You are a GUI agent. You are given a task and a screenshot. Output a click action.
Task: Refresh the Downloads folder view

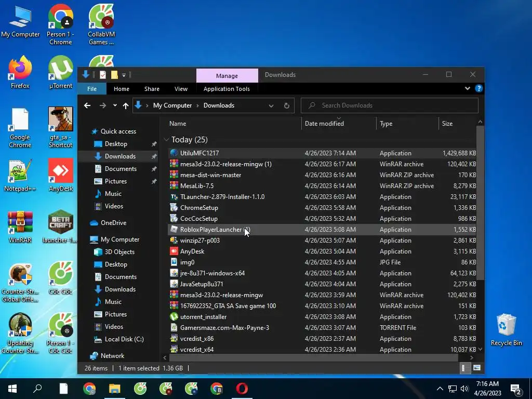[286, 105]
